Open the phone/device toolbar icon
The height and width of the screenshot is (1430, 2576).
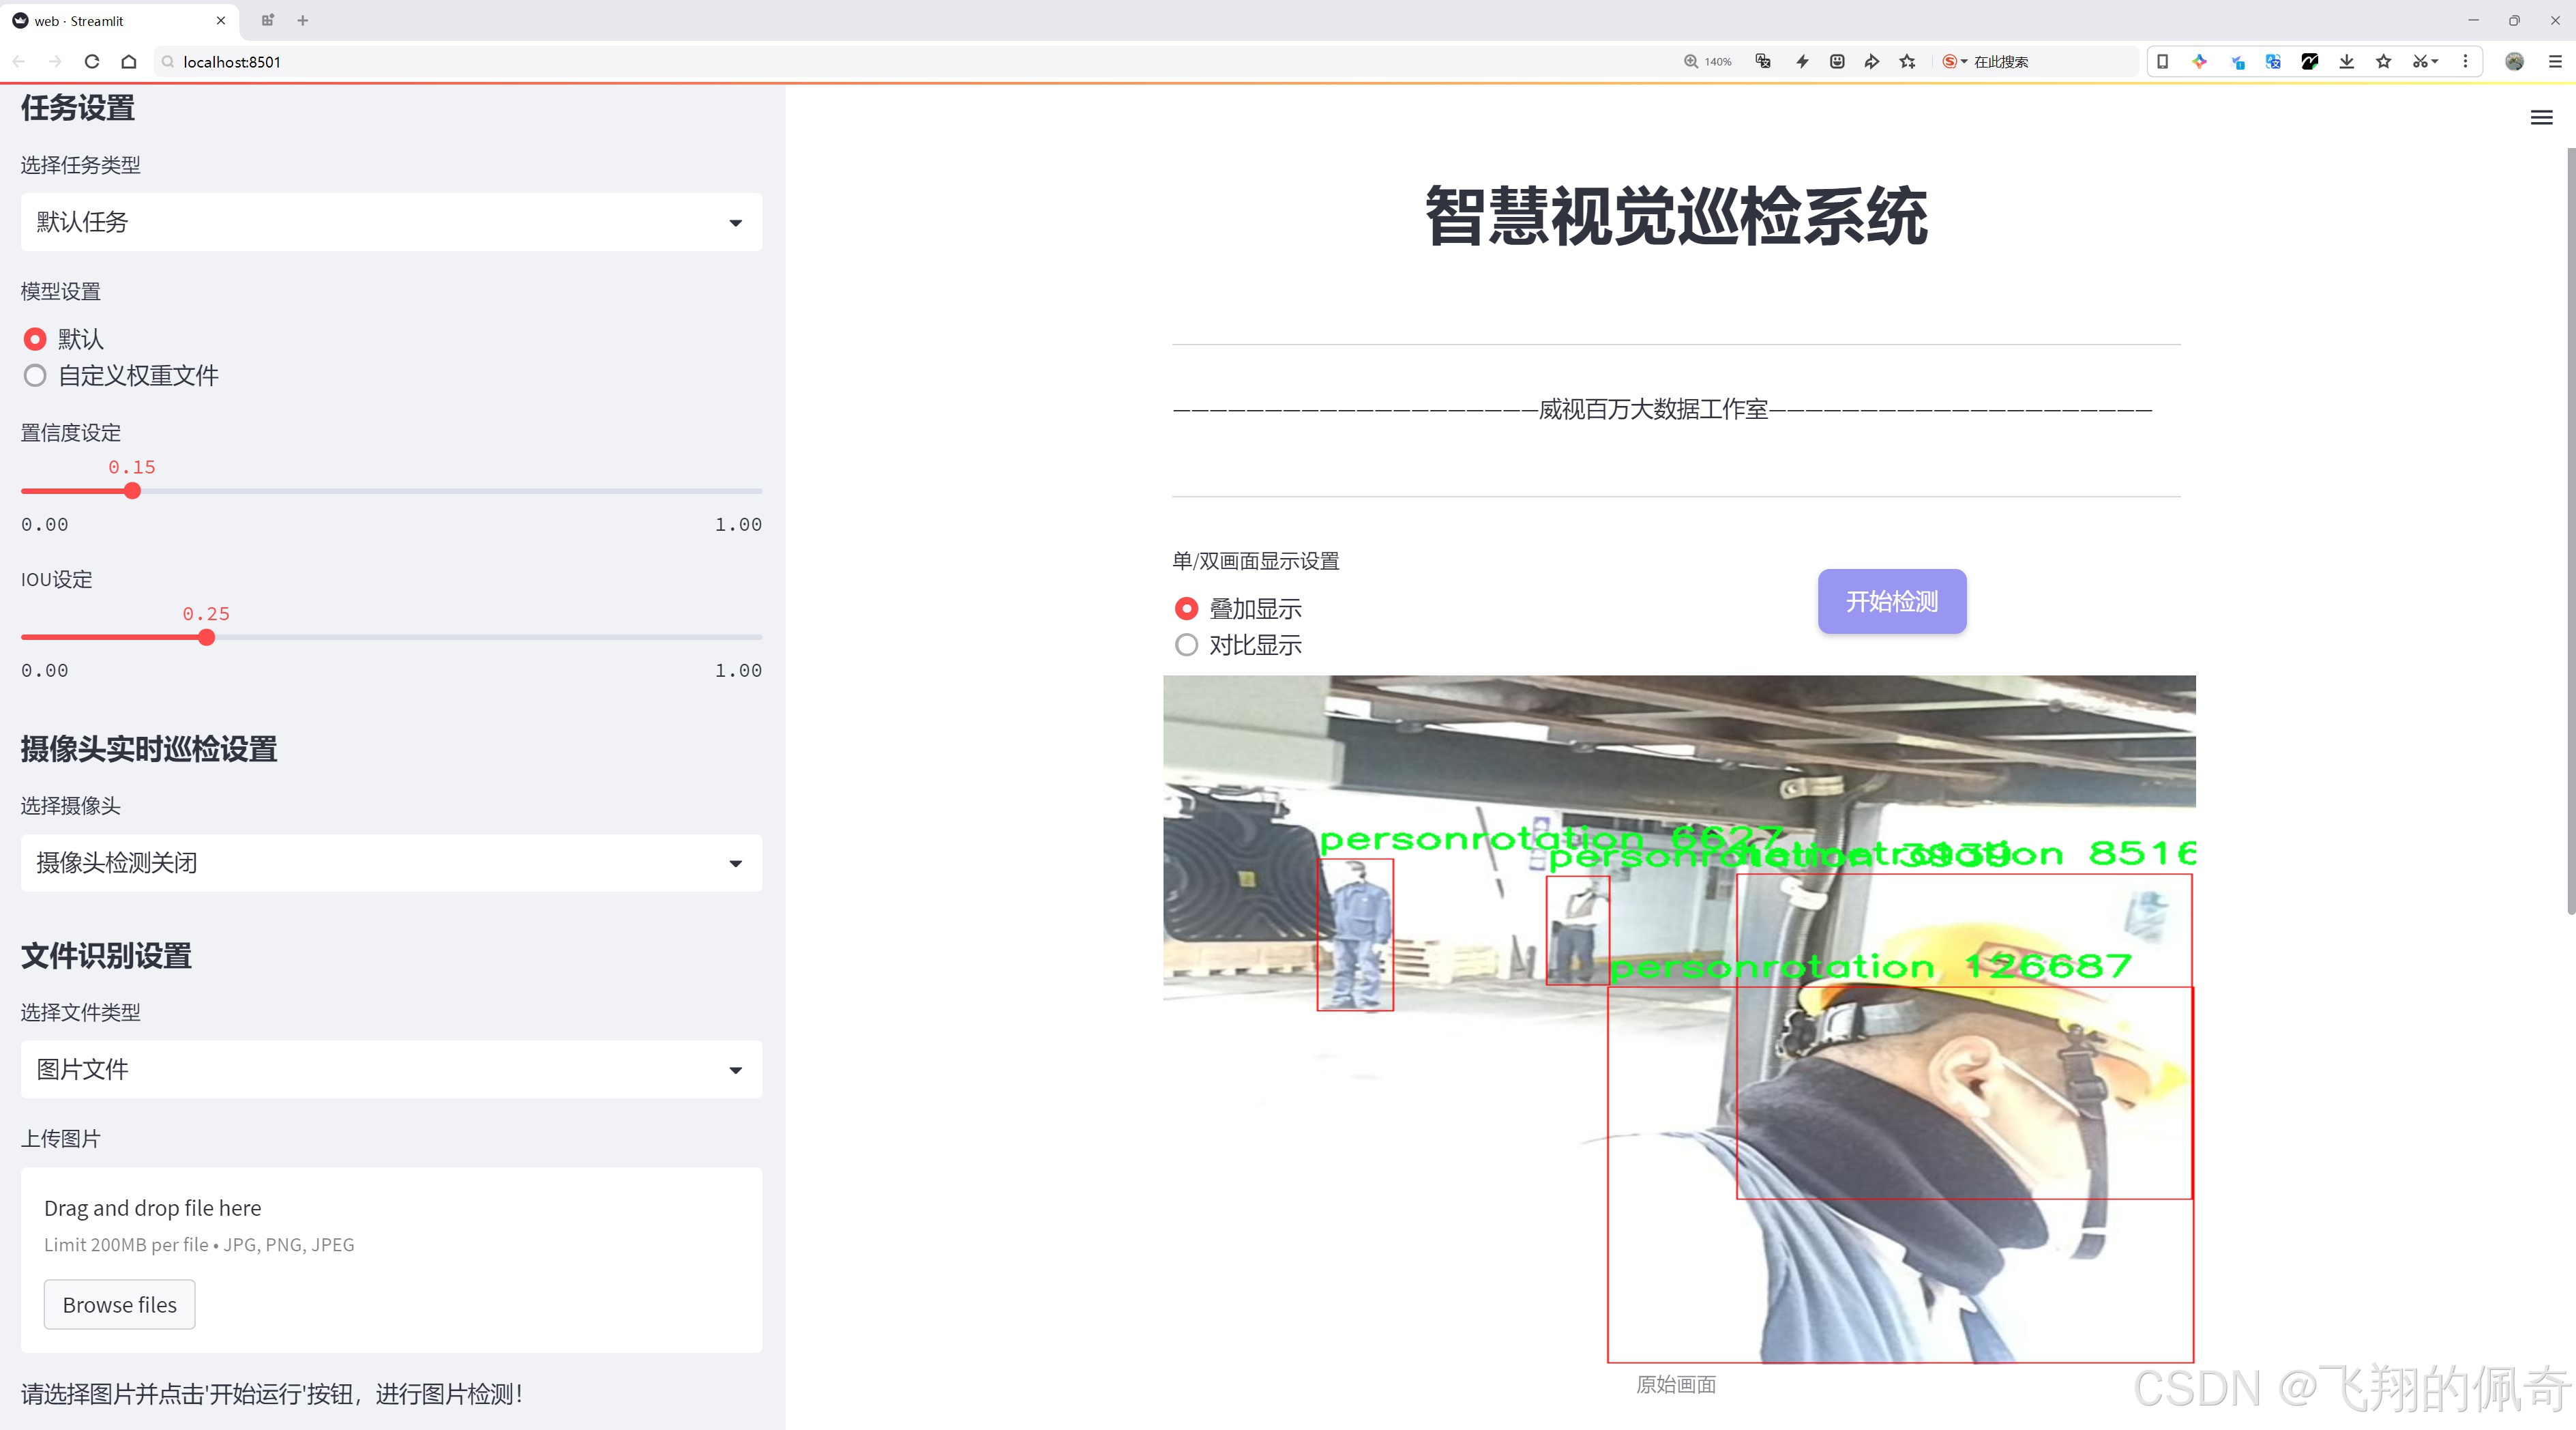[2162, 61]
